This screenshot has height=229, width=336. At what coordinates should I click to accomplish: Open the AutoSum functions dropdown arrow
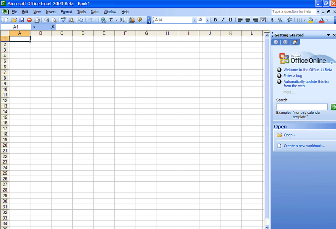pyautogui.click(x=117, y=20)
